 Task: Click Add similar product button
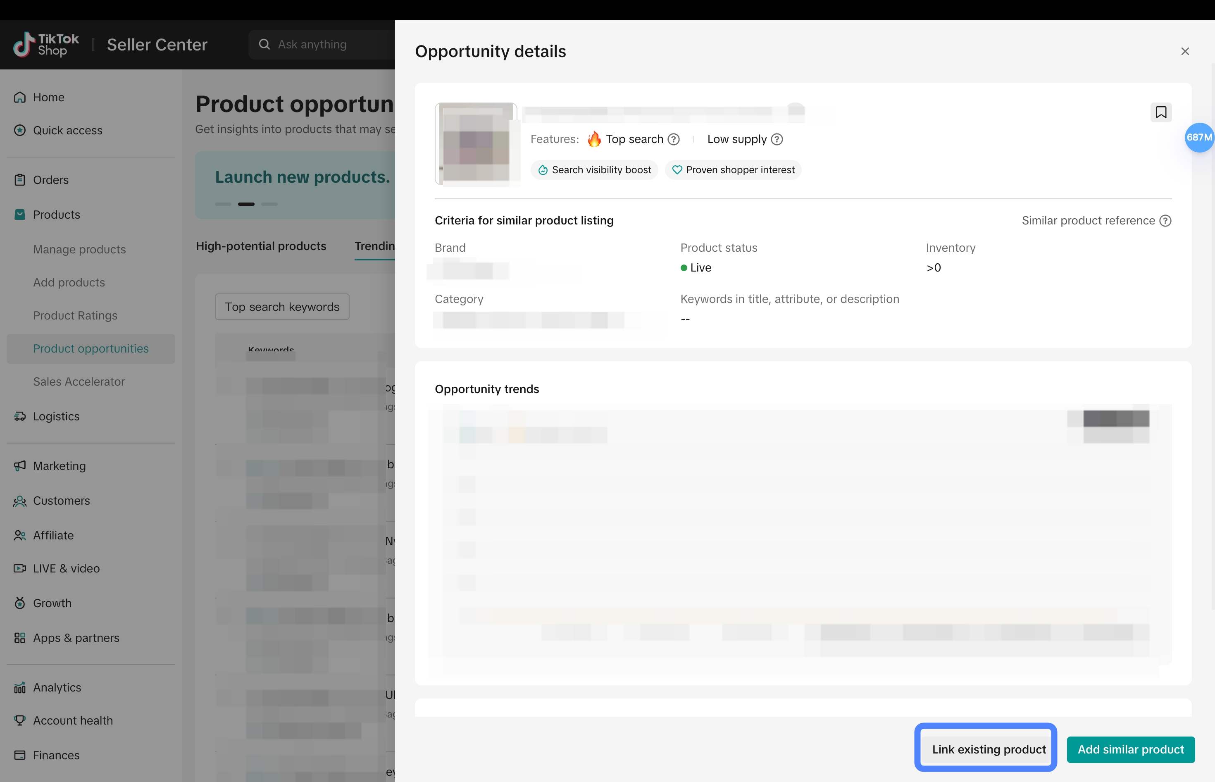(x=1131, y=749)
